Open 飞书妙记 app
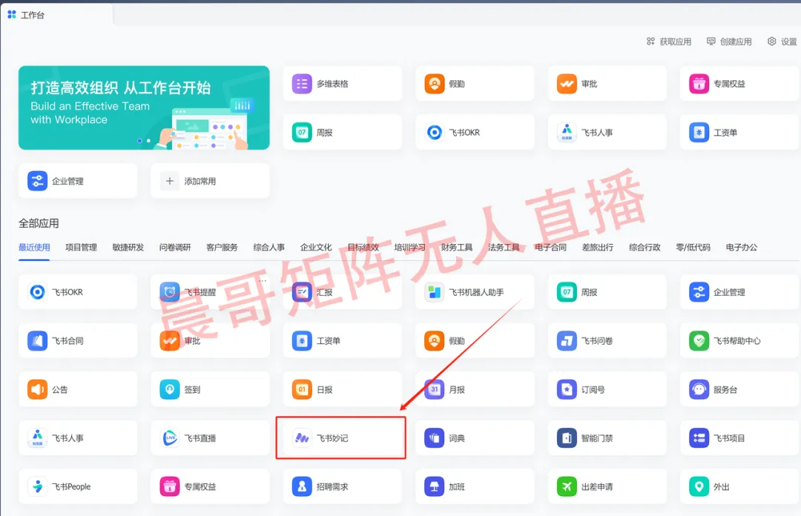This screenshot has width=801, height=516. point(342,438)
